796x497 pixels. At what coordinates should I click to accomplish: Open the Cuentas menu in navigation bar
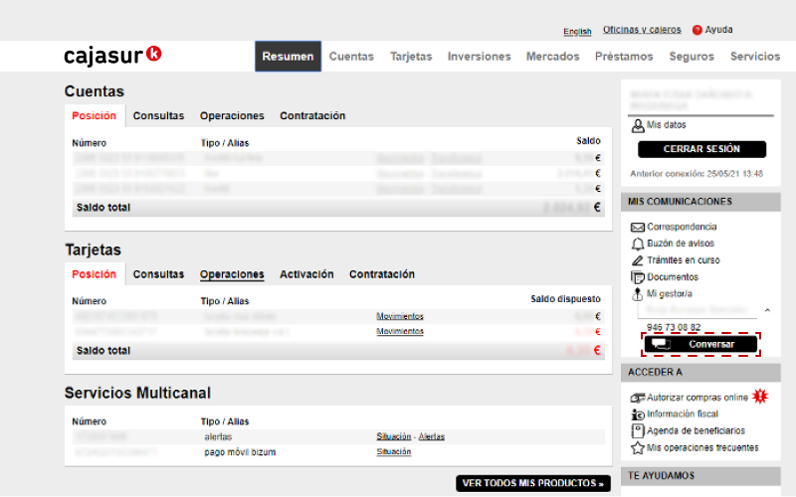coord(351,57)
